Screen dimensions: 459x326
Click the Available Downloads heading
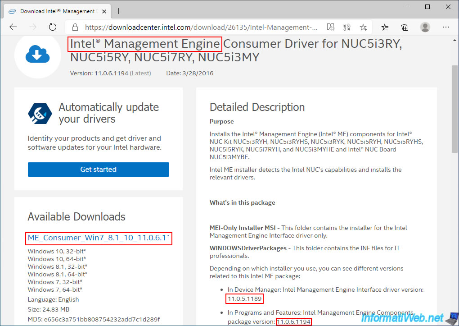point(76,216)
